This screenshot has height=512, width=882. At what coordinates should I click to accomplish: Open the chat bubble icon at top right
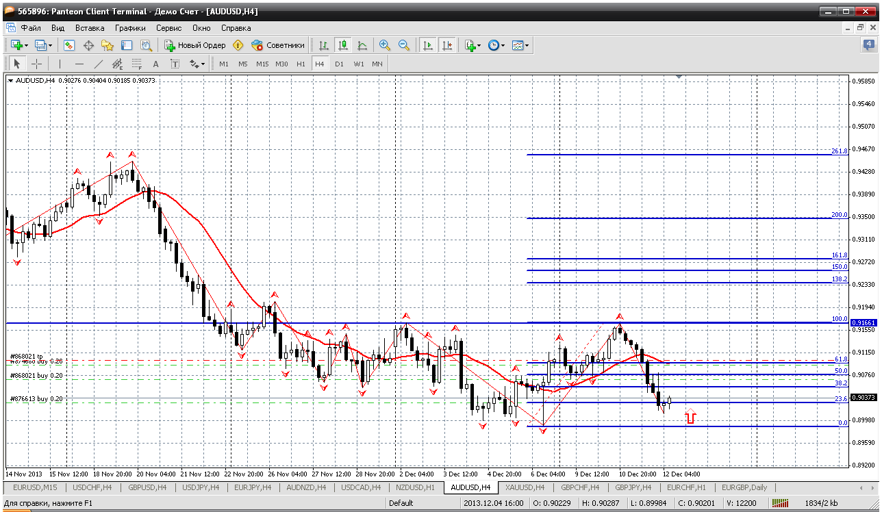click(868, 45)
